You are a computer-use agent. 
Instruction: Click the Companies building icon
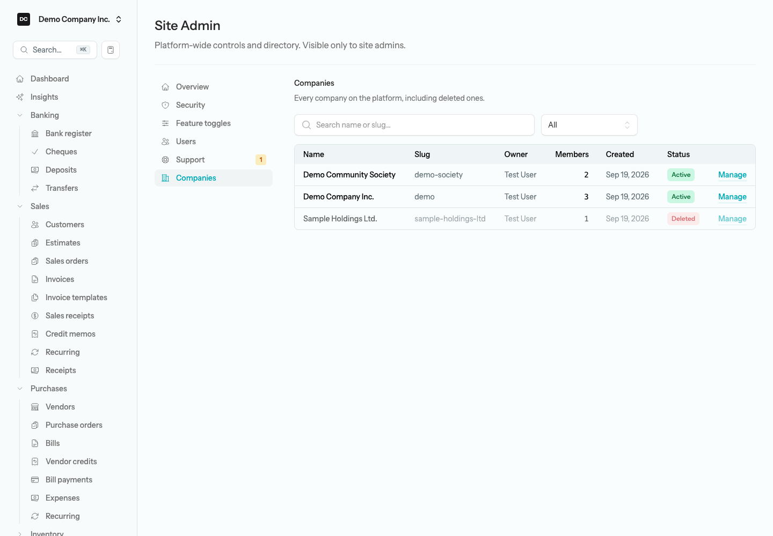click(x=165, y=178)
